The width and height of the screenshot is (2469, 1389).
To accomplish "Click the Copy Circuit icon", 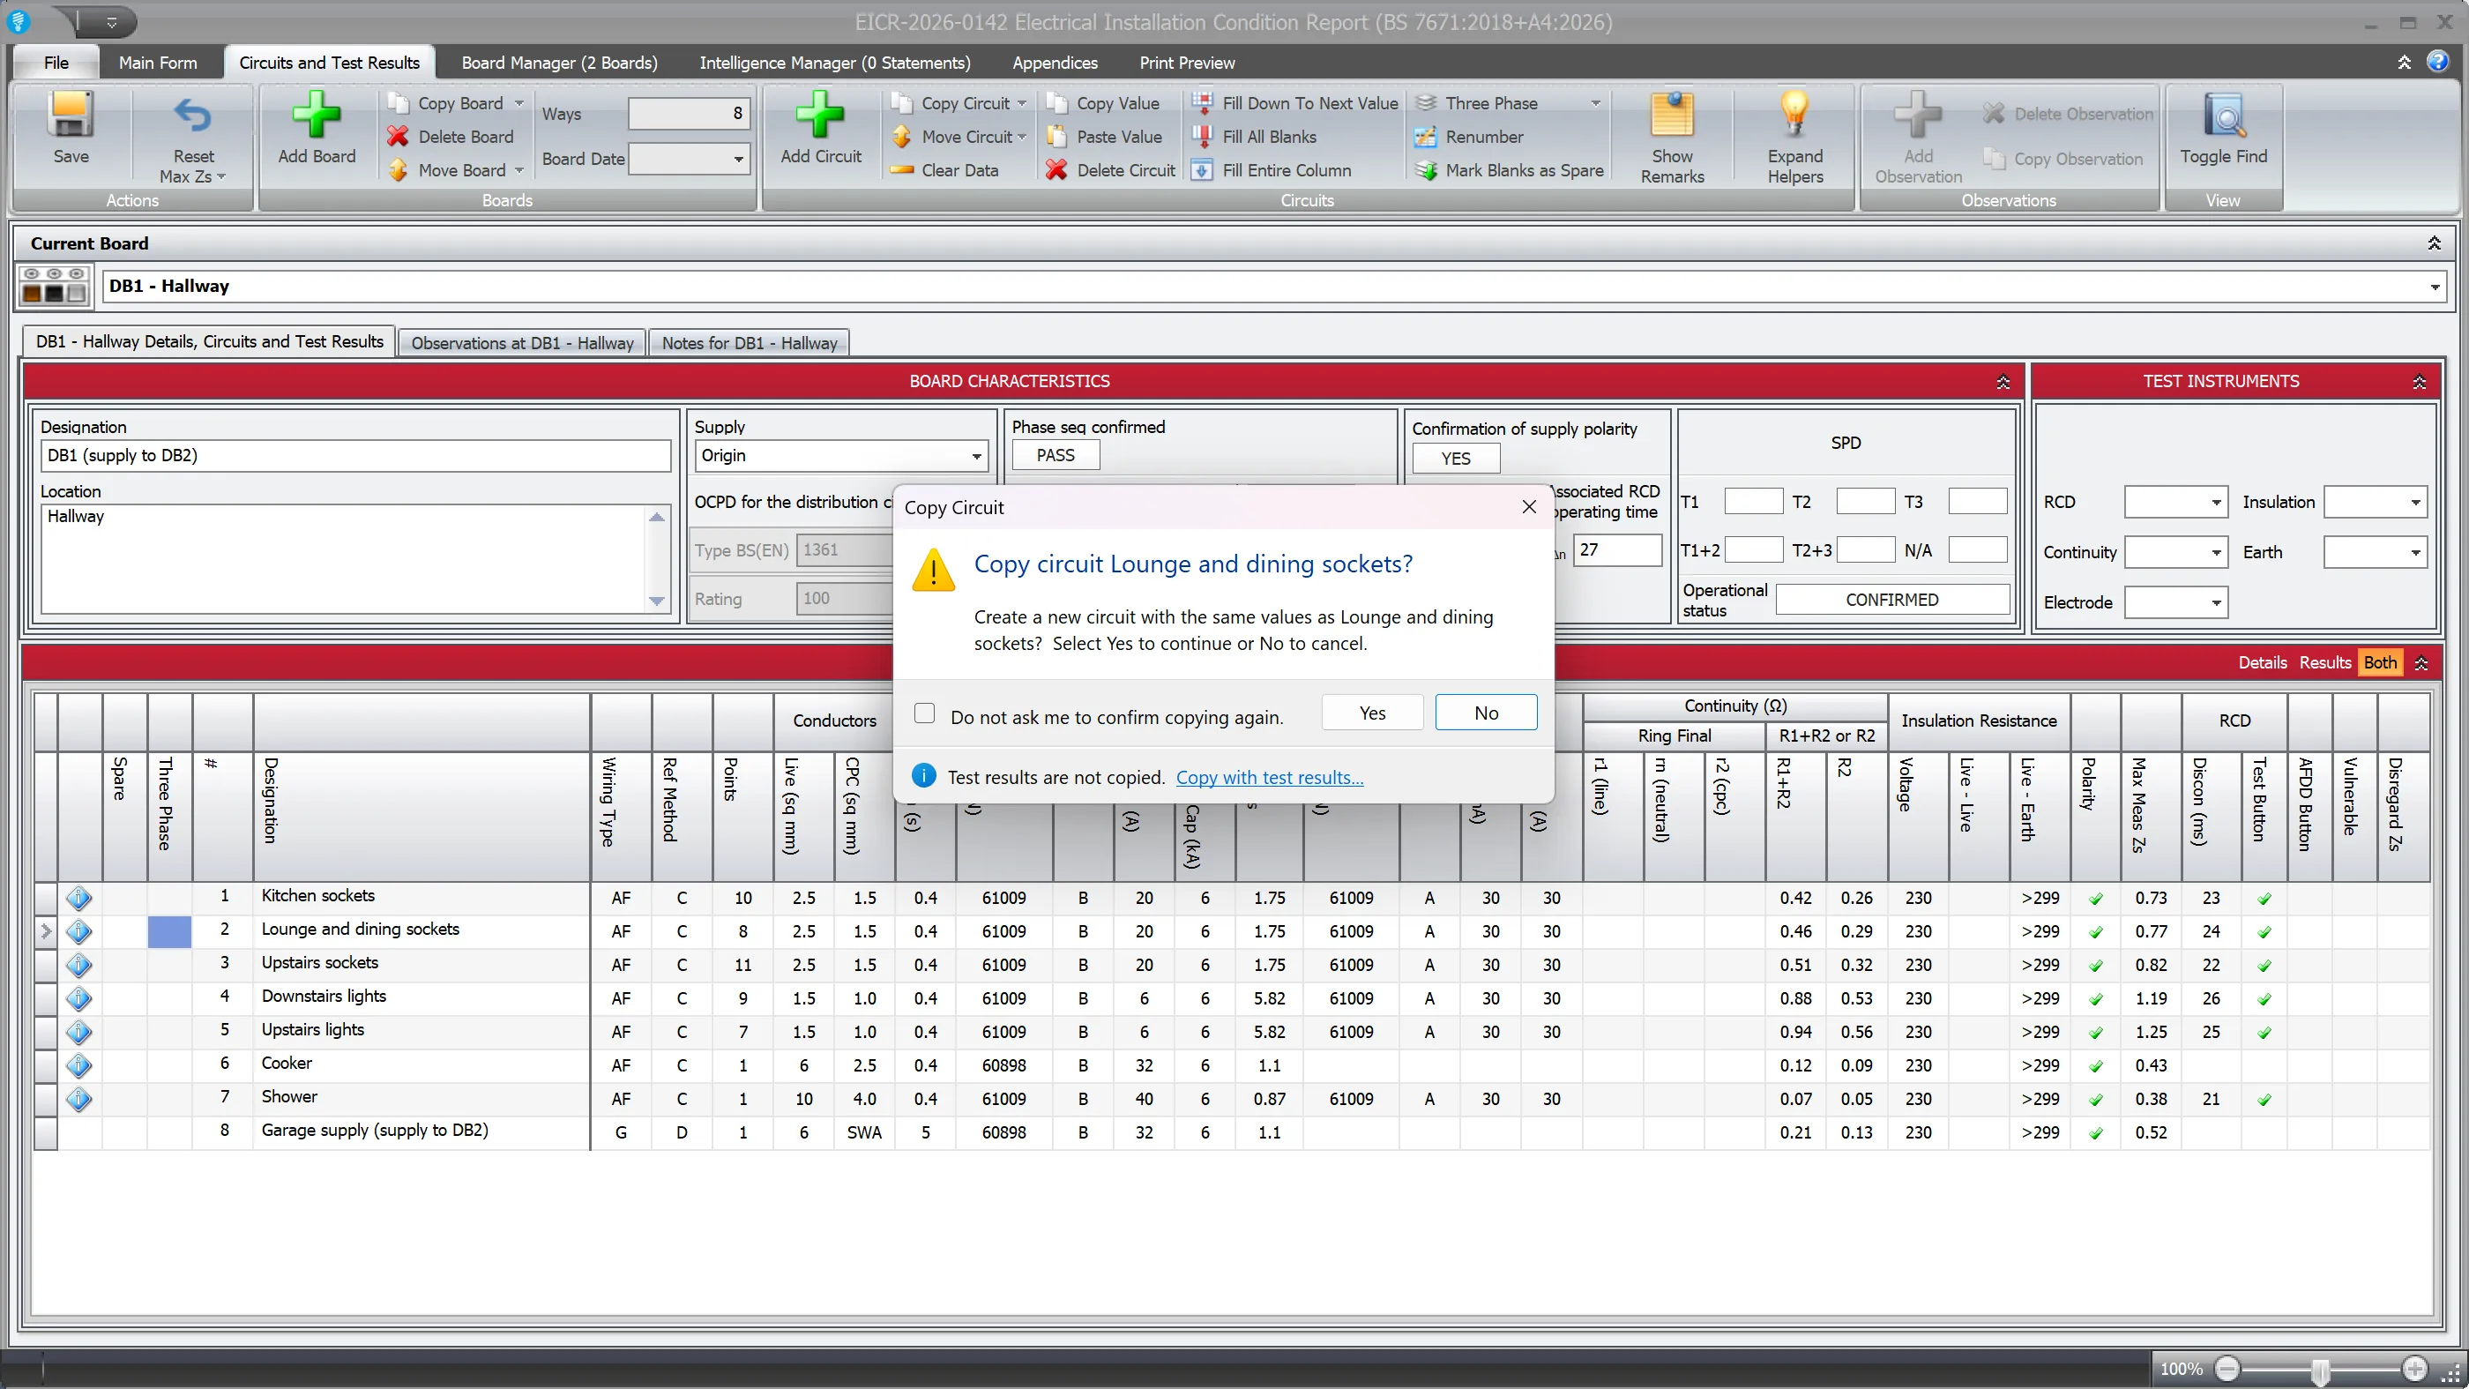I will point(901,102).
